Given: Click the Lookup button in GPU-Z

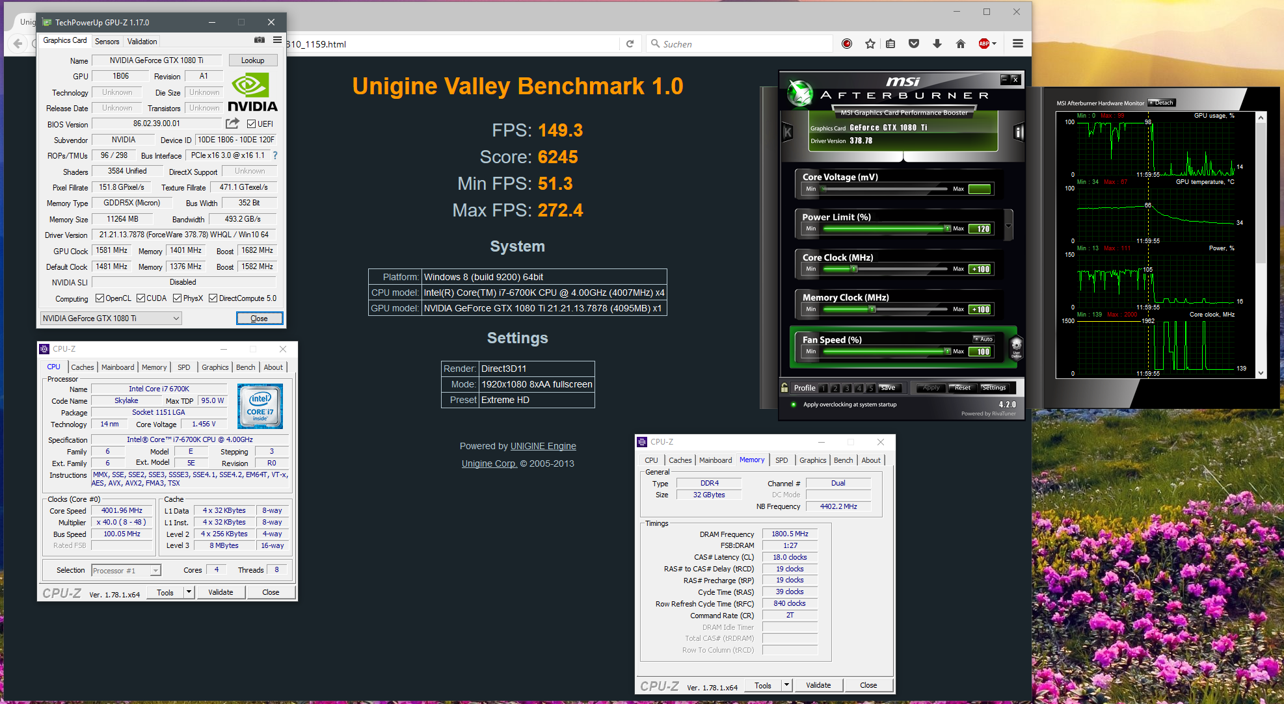Looking at the screenshot, I should [x=252, y=60].
